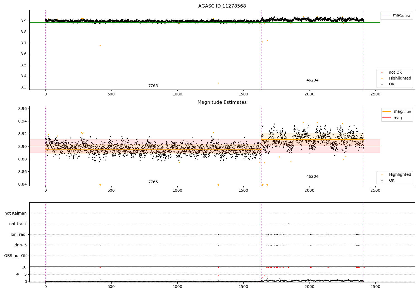Click the 'not Kalman' axis label

pyautogui.click(x=16, y=213)
